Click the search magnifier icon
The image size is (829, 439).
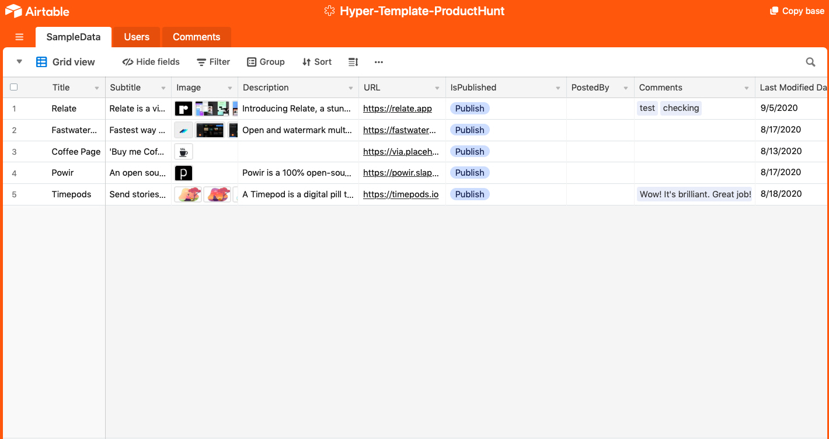coord(810,62)
